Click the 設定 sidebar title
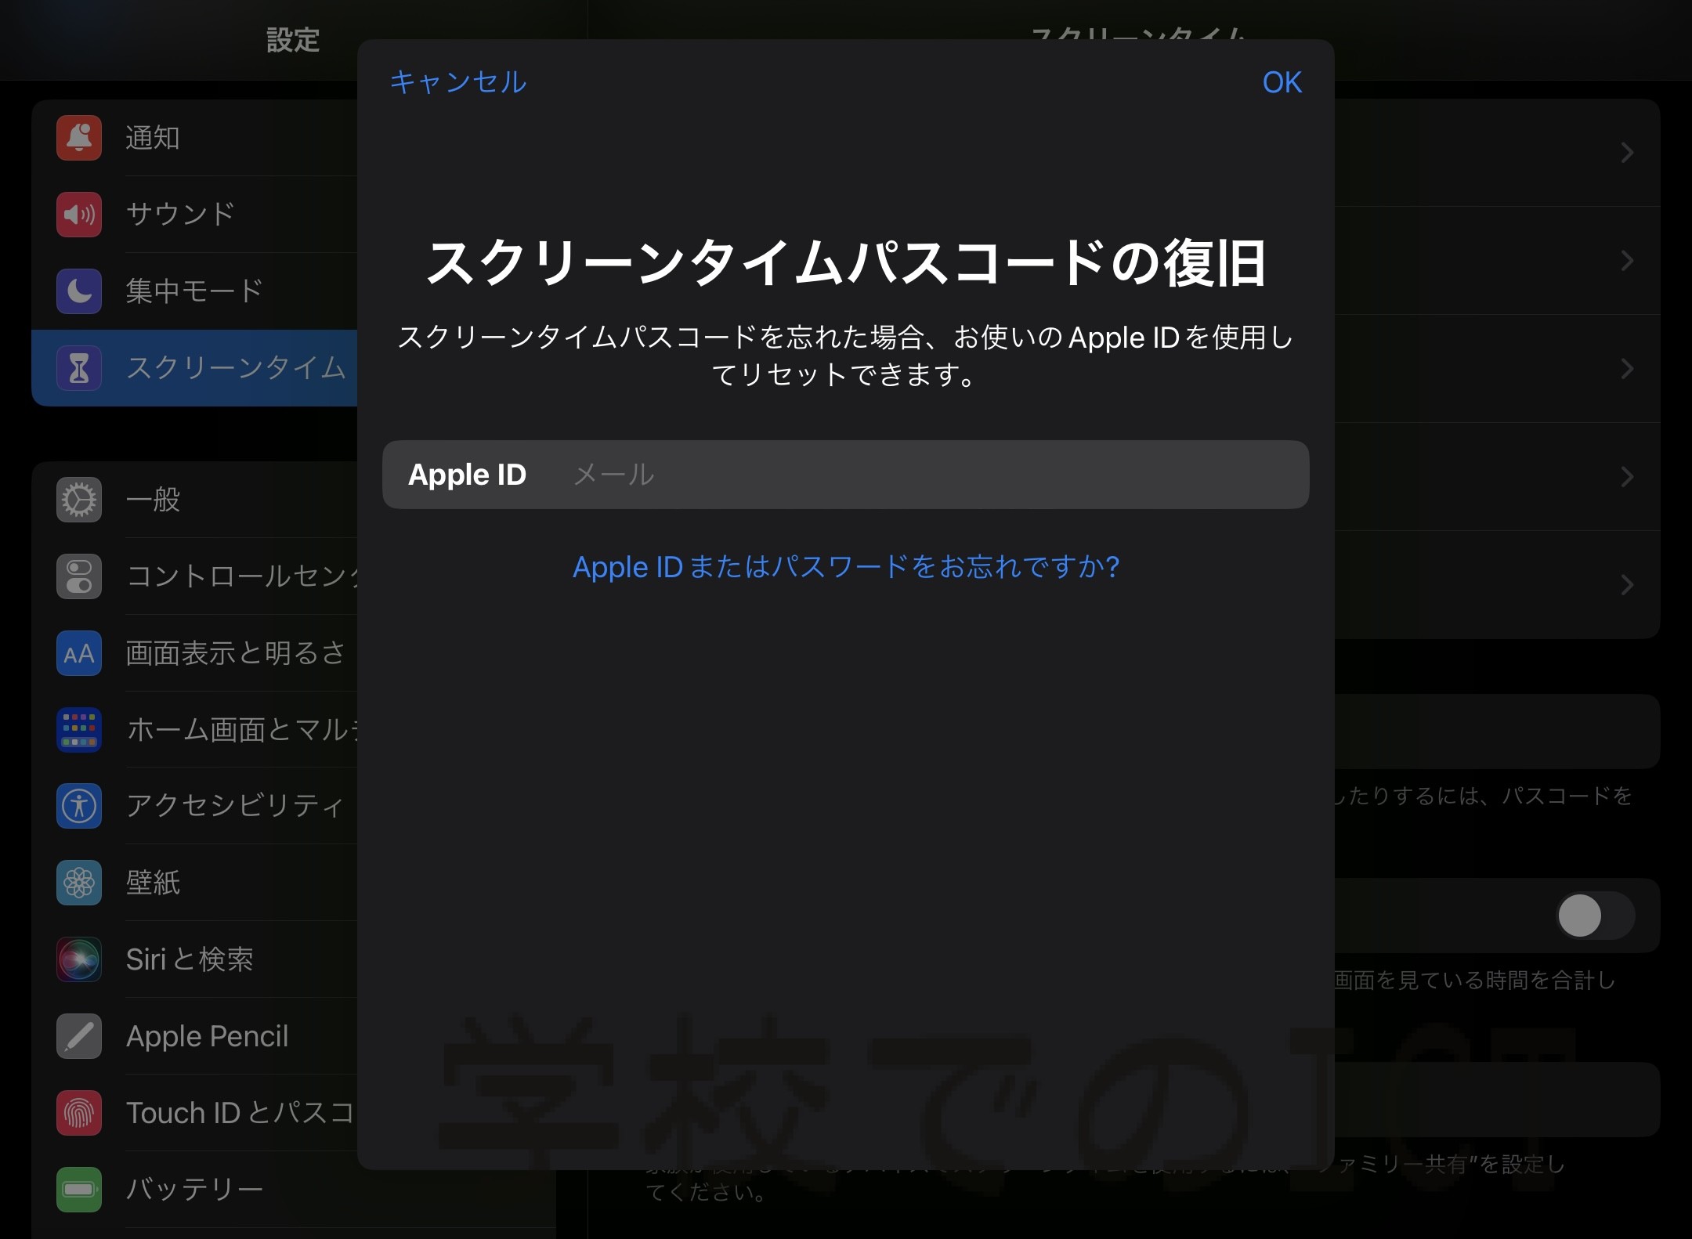Viewport: 1692px width, 1239px height. pyautogui.click(x=293, y=40)
